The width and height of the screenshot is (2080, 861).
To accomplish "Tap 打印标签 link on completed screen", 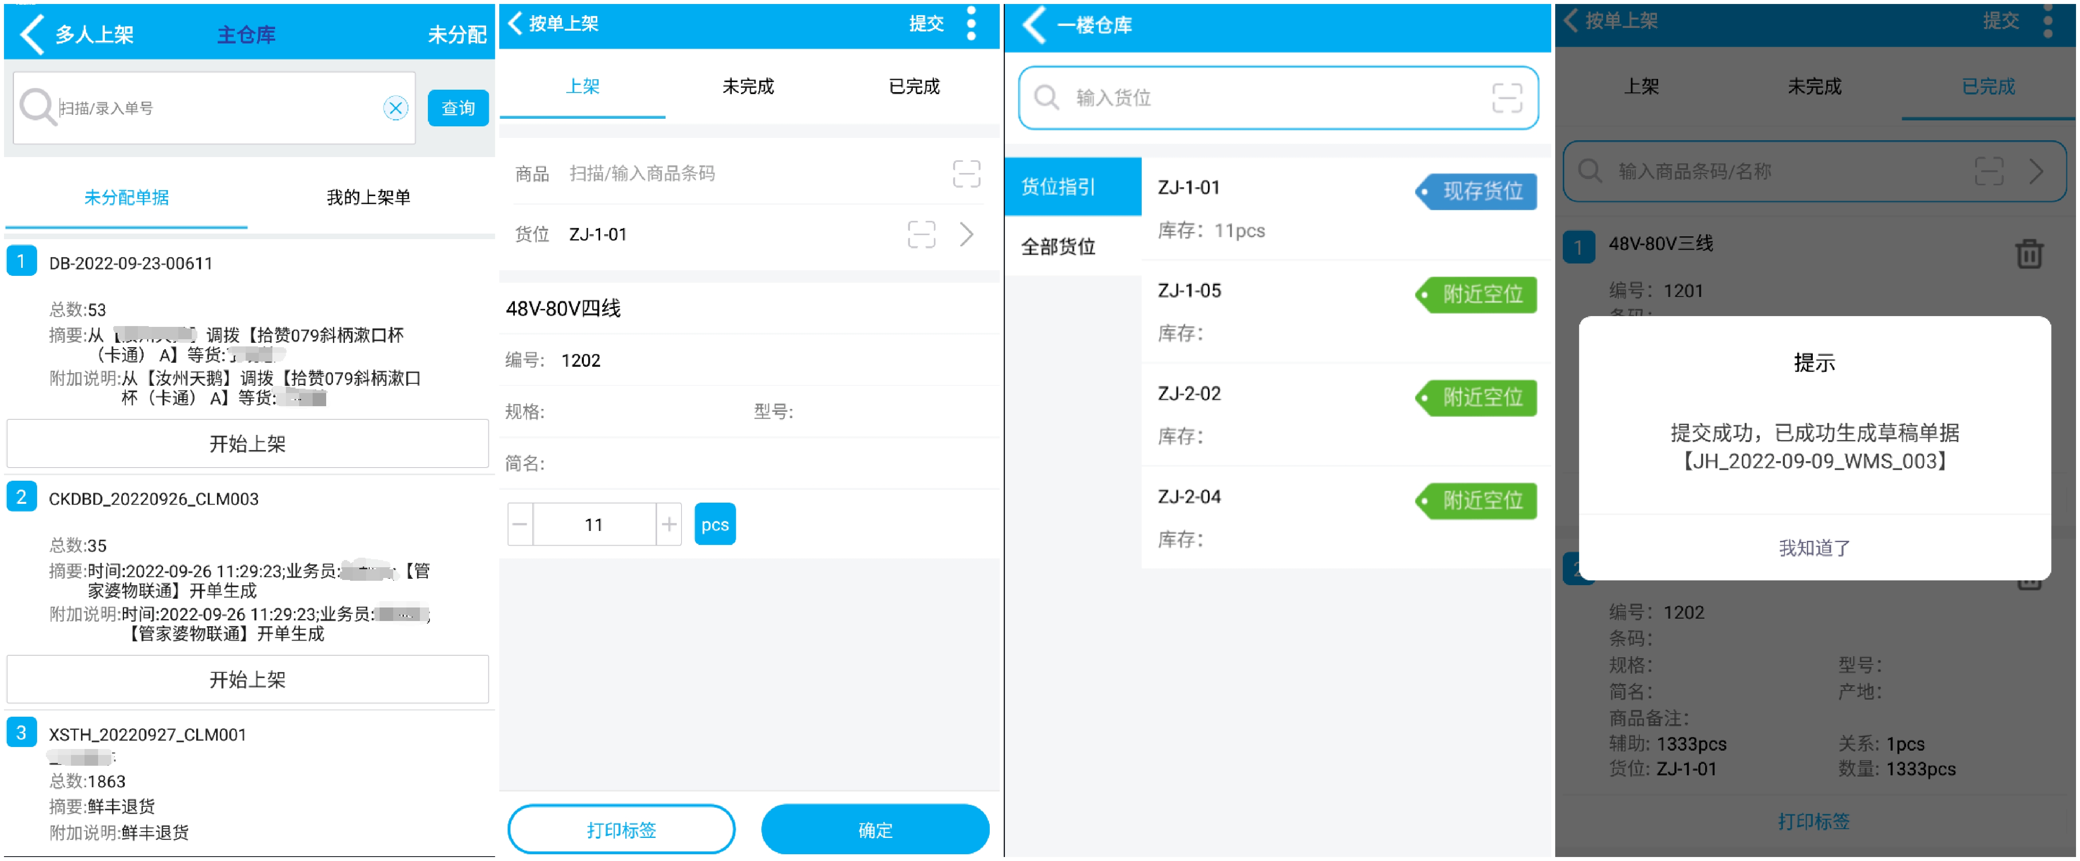I will tap(1813, 822).
